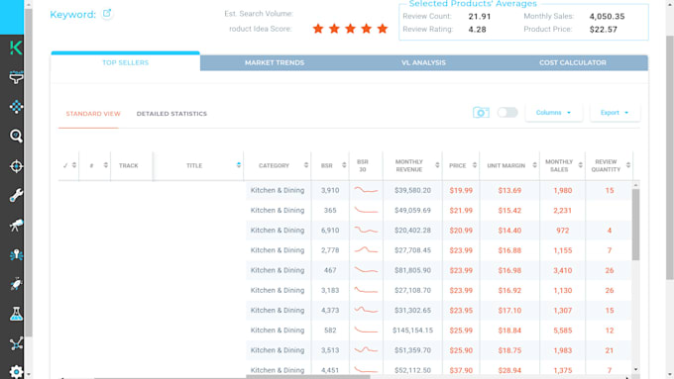Image resolution: width=674 pixels, height=379 pixels.
Task: Open the magnifier search icon in sidebar
Action: point(16,136)
